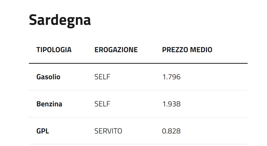Screen dimensions: 267x146
Task: Select the TIPOLOGIA column header
Action: point(54,50)
